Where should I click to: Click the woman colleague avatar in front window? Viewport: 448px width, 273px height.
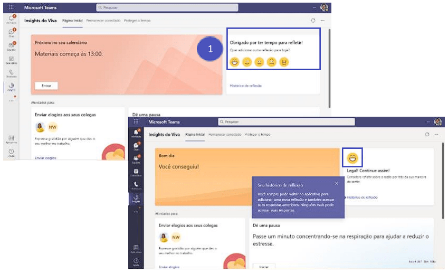164,237
